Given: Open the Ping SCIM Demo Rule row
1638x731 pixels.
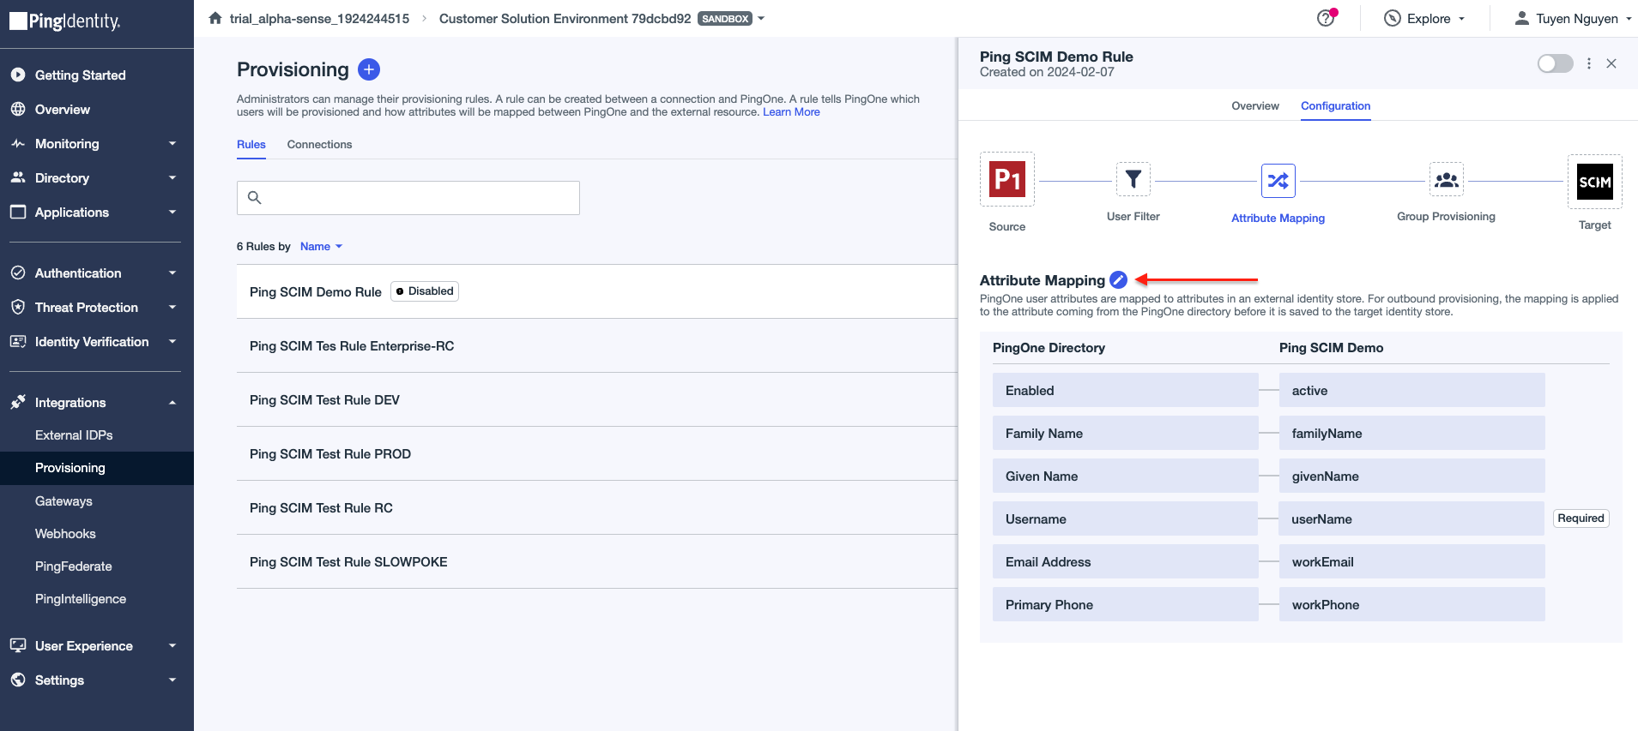Looking at the screenshot, I should pos(597,291).
